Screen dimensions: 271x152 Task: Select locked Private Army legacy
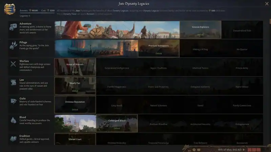click(242, 68)
